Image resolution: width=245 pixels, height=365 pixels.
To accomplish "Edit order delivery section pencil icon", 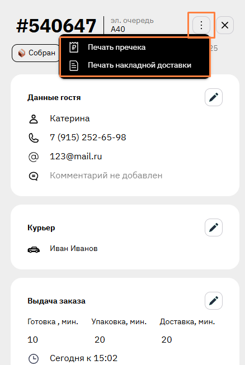I will coord(214,301).
